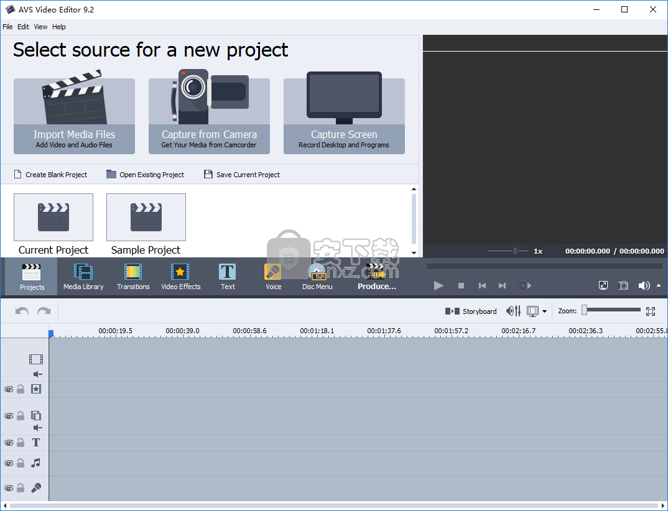The width and height of the screenshot is (668, 511).
Task: Open the audio mixer icon
Action: tap(513, 311)
